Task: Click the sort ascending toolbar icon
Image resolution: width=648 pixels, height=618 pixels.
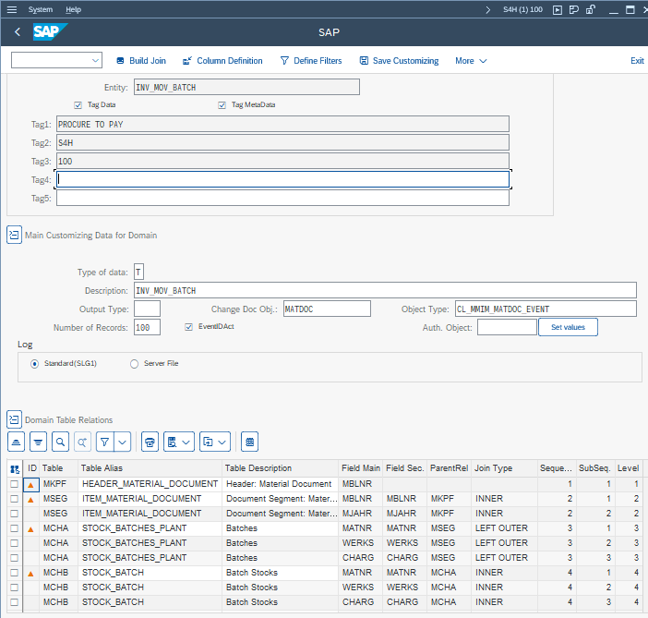Action: point(17,442)
